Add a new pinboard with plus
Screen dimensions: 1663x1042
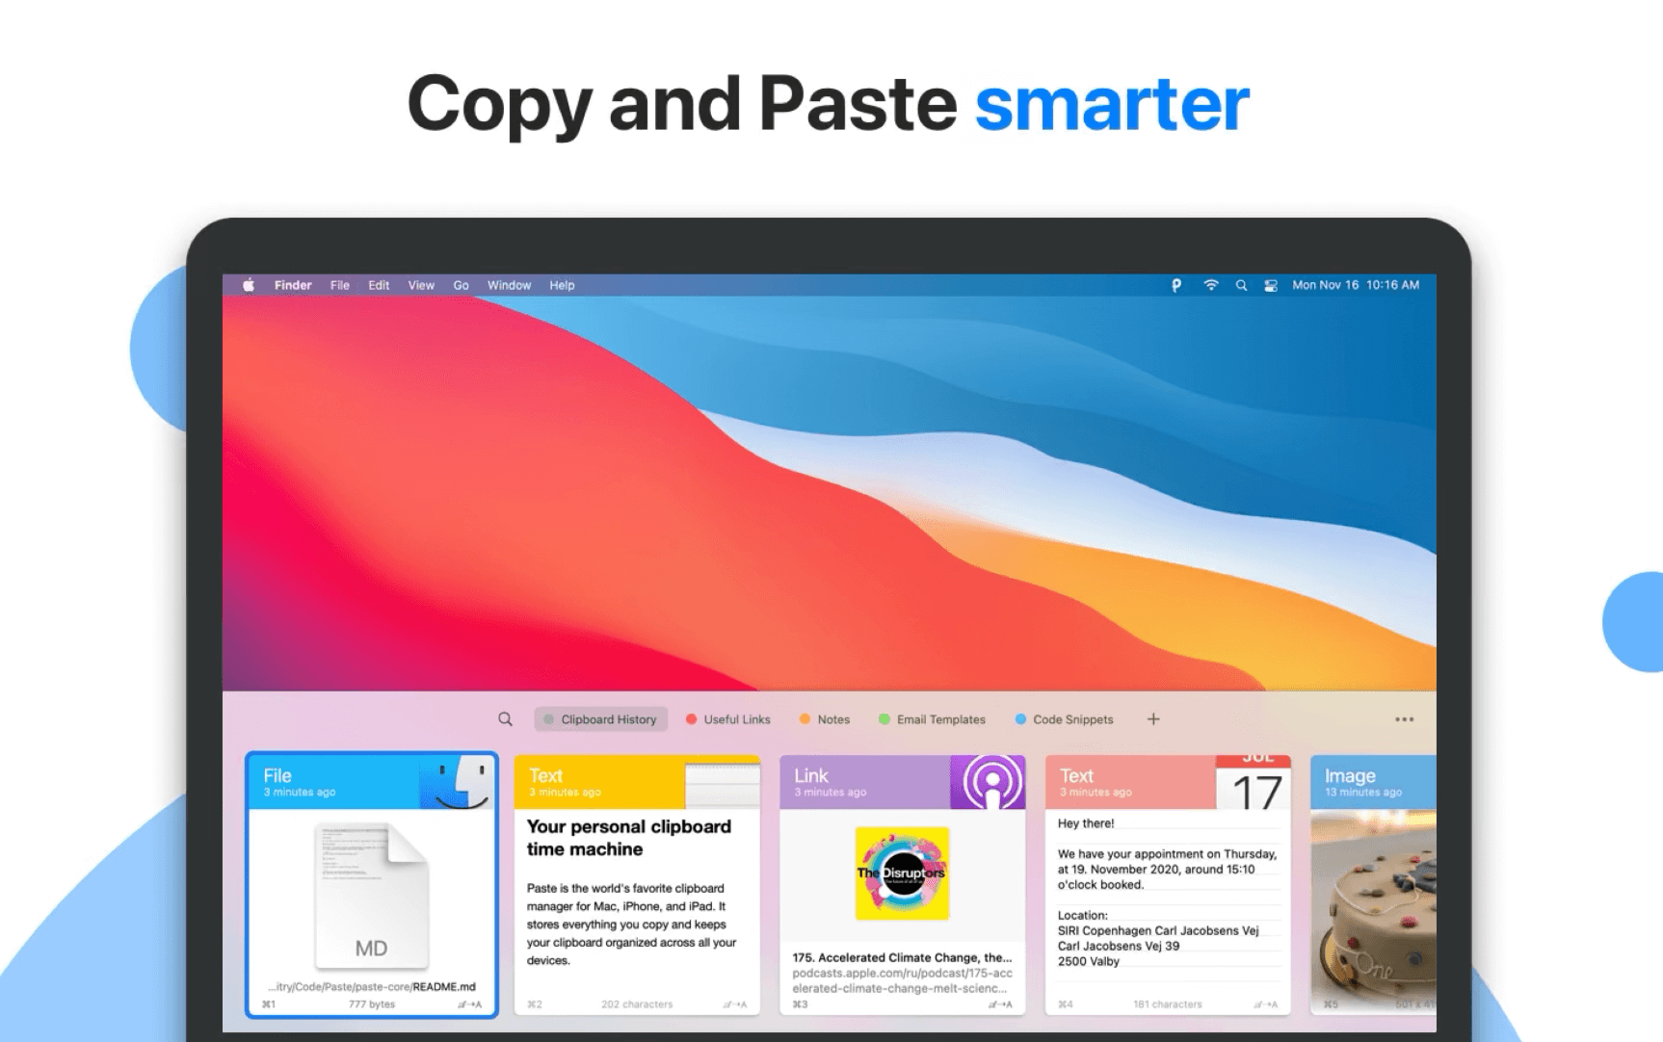(1153, 719)
